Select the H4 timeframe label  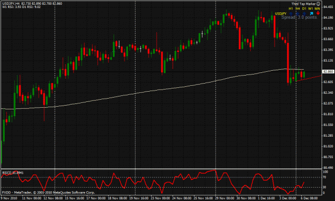(297, 9)
